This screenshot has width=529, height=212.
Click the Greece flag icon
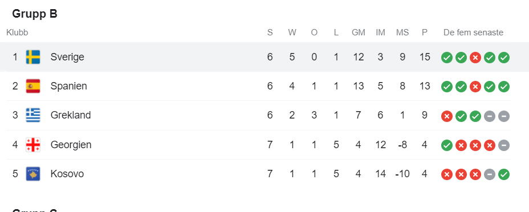click(33, 115)
